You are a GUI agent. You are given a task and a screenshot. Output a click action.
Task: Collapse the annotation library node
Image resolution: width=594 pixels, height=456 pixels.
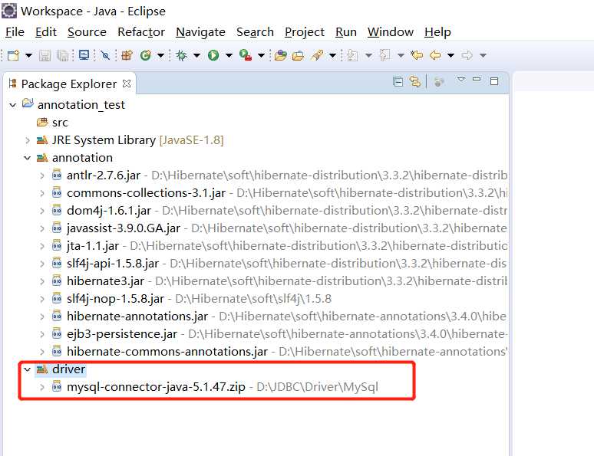coord(28,157)
